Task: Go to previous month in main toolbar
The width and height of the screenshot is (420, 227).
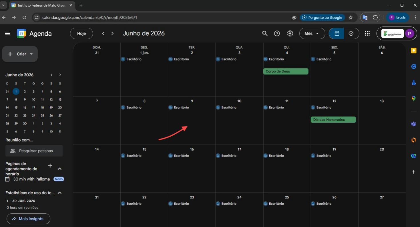Action: (103, 33)
